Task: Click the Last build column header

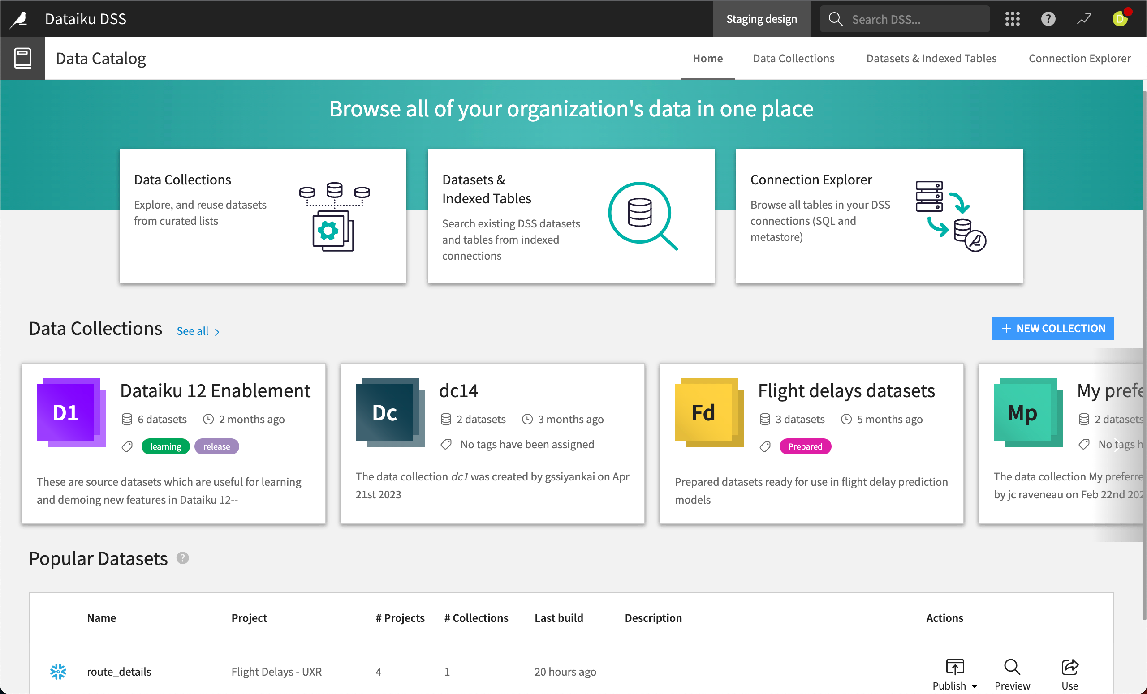Action: pos(559,618)
